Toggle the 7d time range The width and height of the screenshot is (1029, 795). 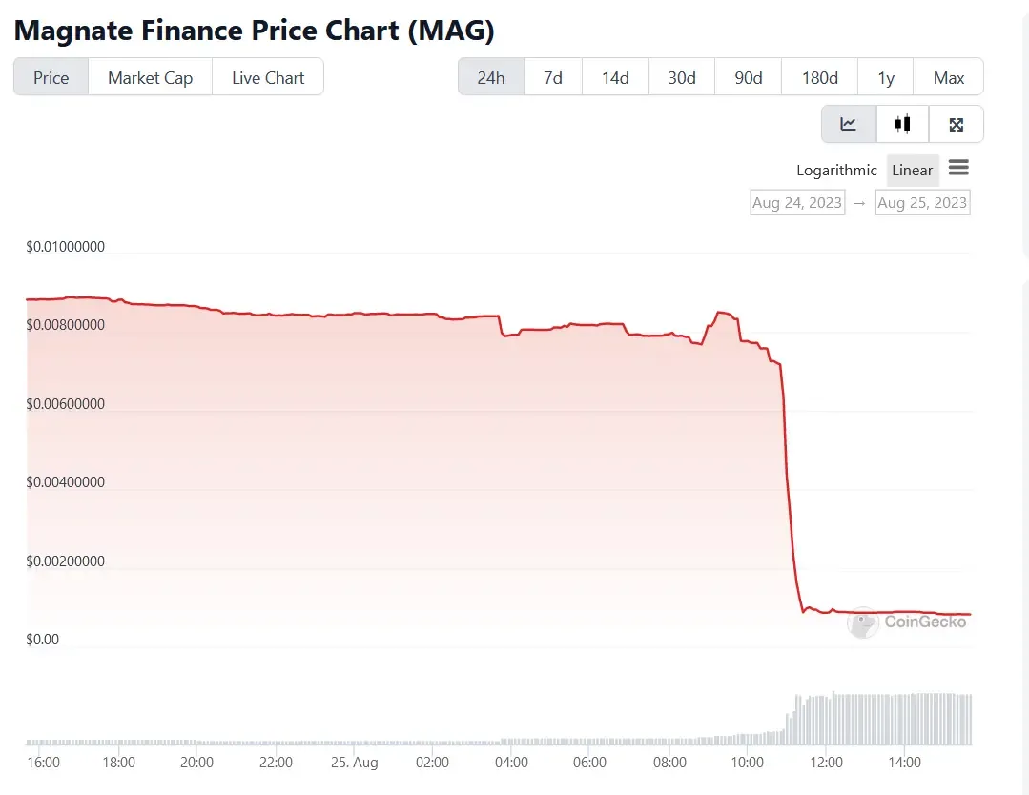pyautogui.click(x=552, y=77)
